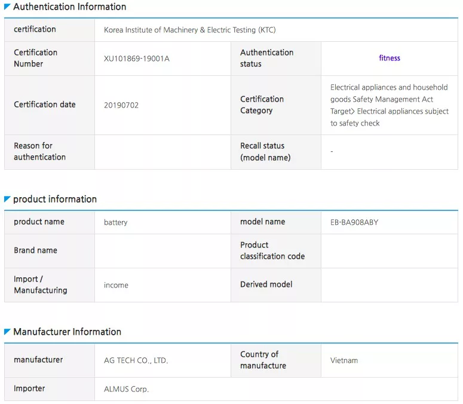
Task: Click the Authentication Information section heading
Action: point(70,7)
